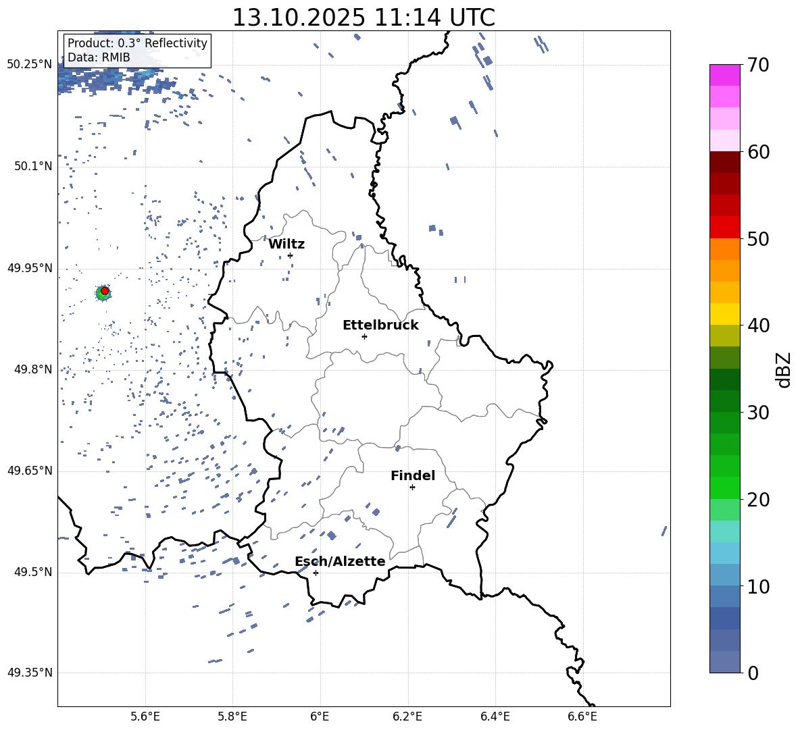Click the 6.2°E longitude label
800x730 pixels.
[407, 716]
